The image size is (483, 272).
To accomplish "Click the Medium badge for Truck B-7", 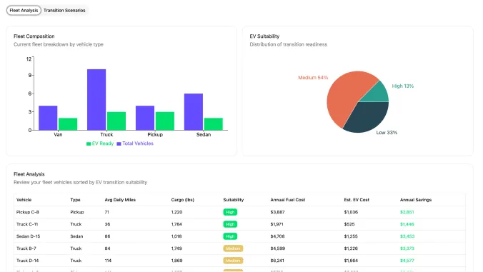I will point(233,248).
